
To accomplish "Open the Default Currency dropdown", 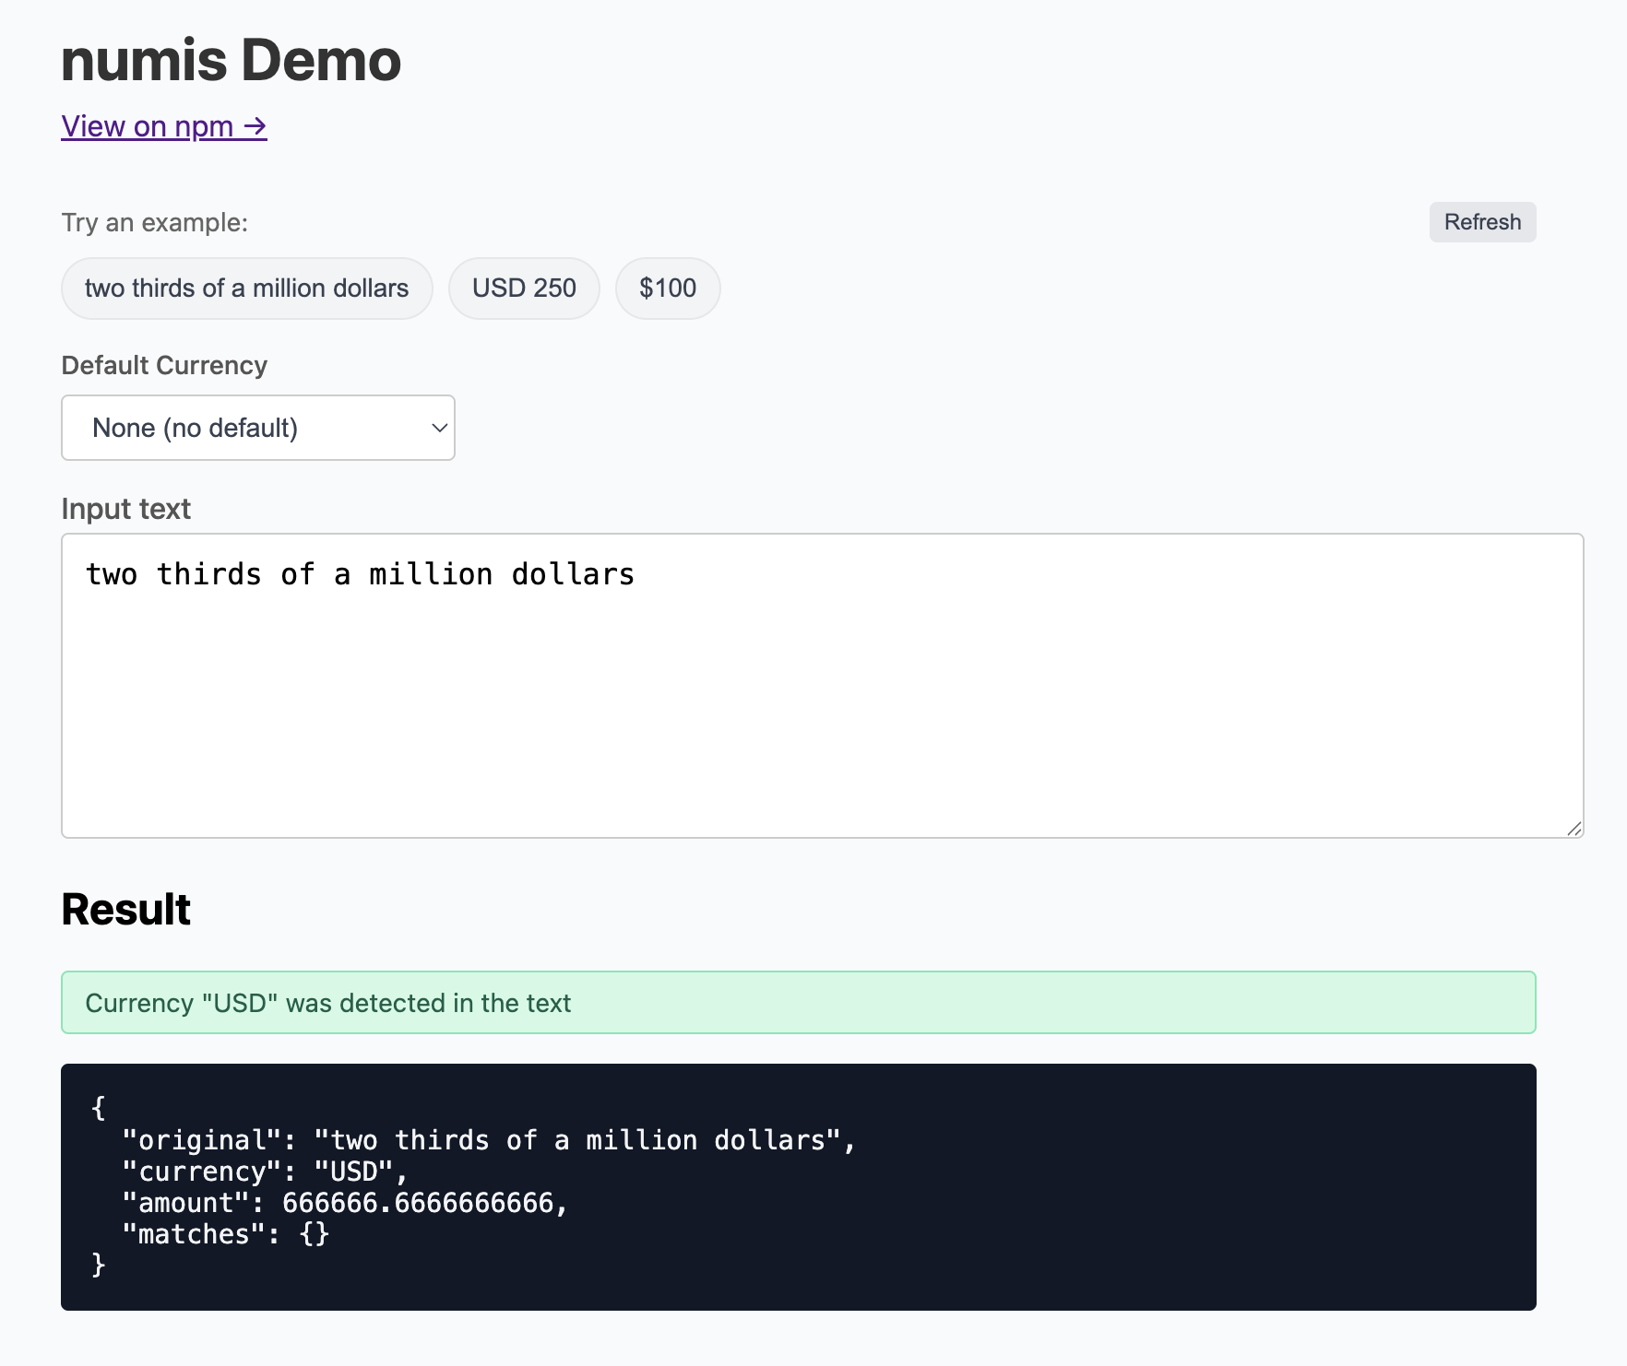I will tap(258, 427).
